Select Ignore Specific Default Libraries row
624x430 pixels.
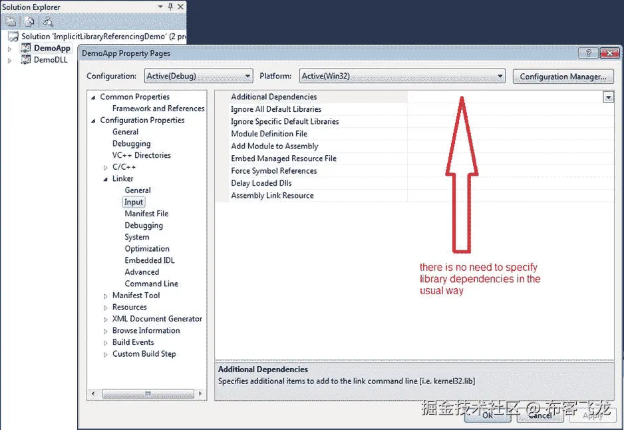(x=415, y=121)
